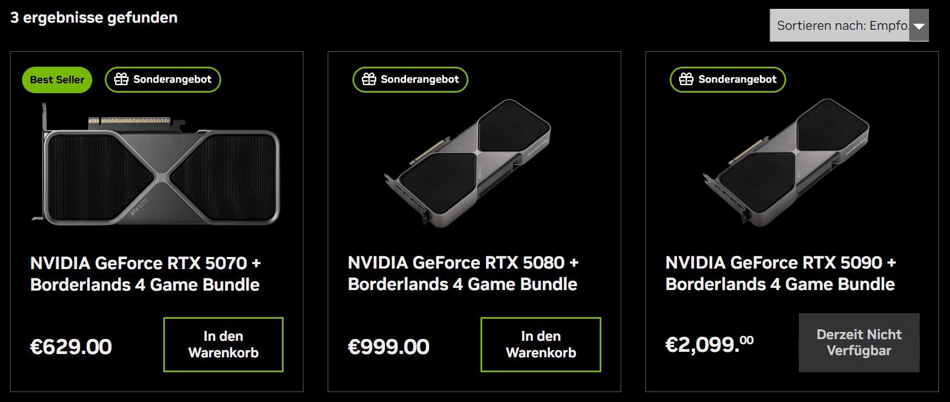Click the Sonderangebot label text beside Best Seller
This screenshot has height=402, width=950.
click(172, 79)
